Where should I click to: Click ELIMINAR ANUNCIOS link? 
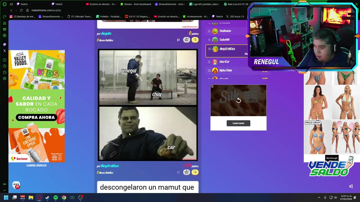[x=37, y=166]
